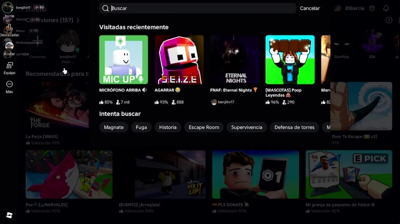Open Pez NARVALES shark game card
Image resolution: width=400 pixels, height=224 pixels.
(x=69, y=182)
